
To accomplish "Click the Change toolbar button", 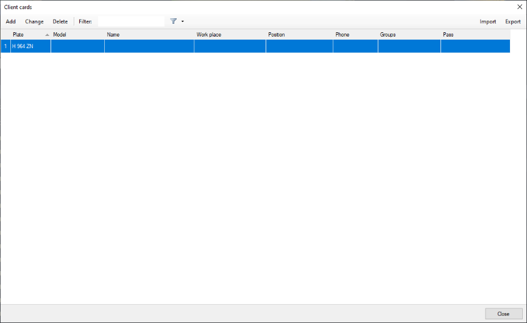I will tap(34, 21).
